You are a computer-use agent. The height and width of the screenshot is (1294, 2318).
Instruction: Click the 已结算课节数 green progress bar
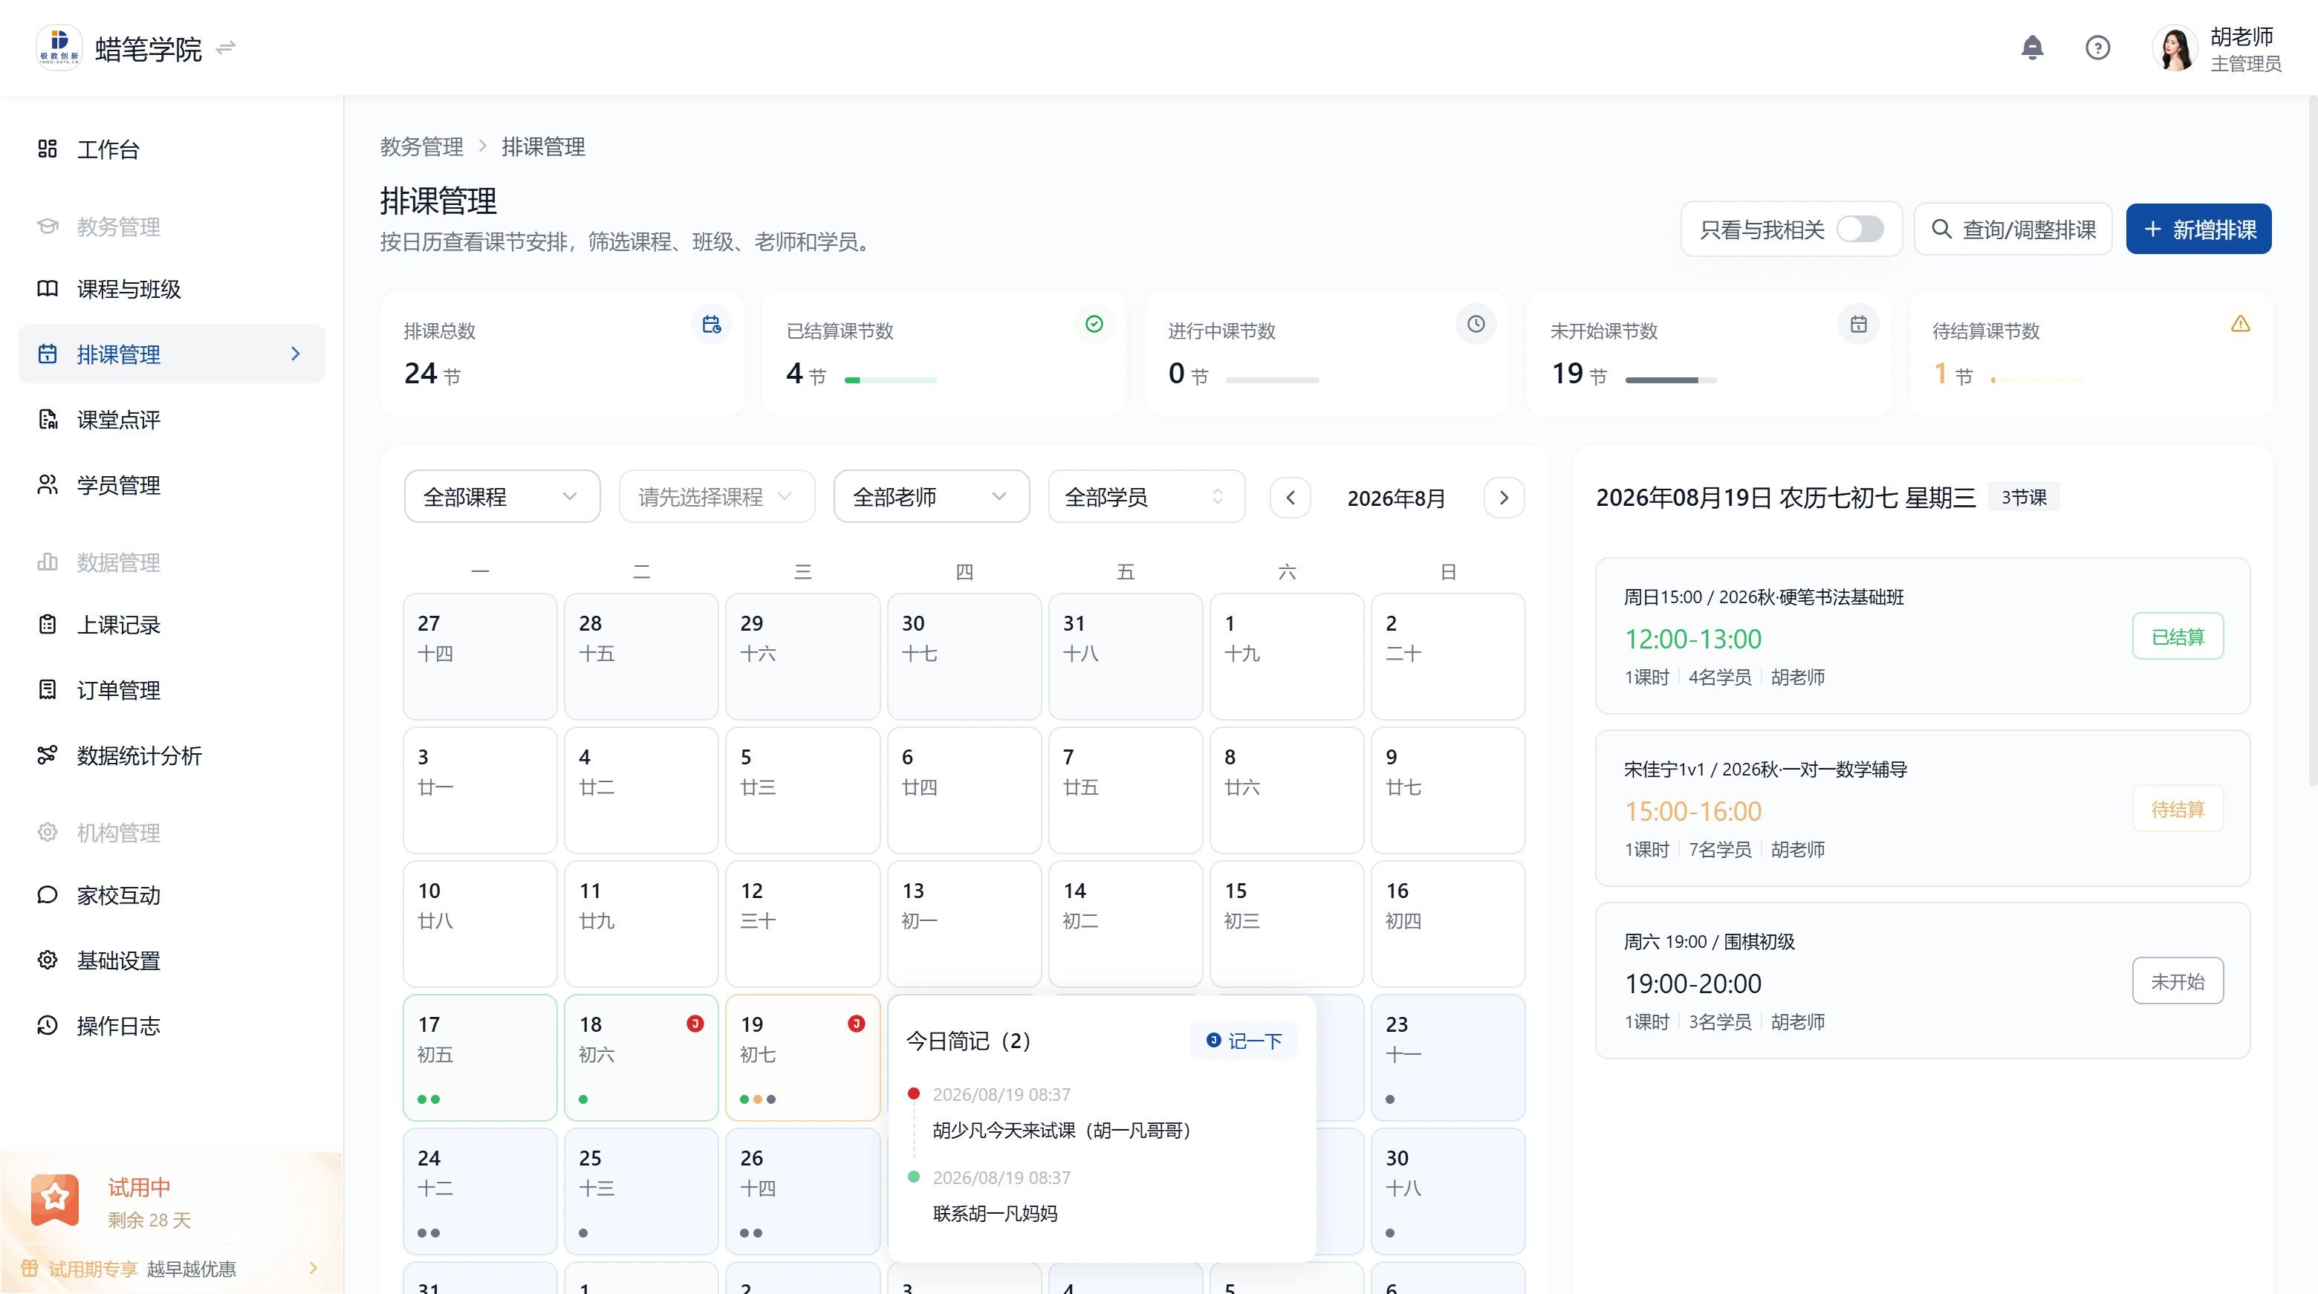click(891, 380)
